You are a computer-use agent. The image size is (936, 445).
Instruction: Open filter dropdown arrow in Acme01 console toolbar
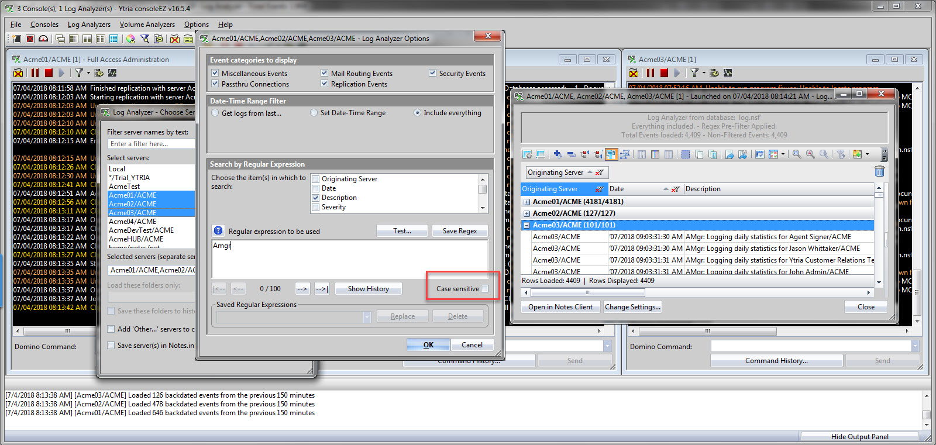[x=88, y=73]
